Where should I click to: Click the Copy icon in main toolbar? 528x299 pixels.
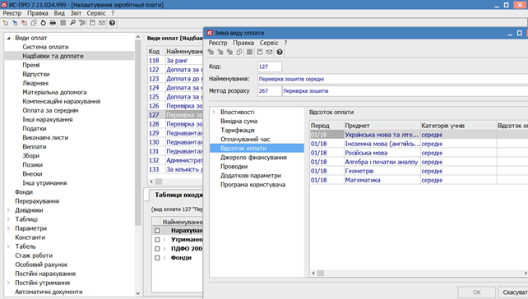(34, 23)
